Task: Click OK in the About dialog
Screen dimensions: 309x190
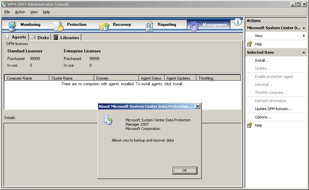Action: pyautogui.click(x=185, y=170)
